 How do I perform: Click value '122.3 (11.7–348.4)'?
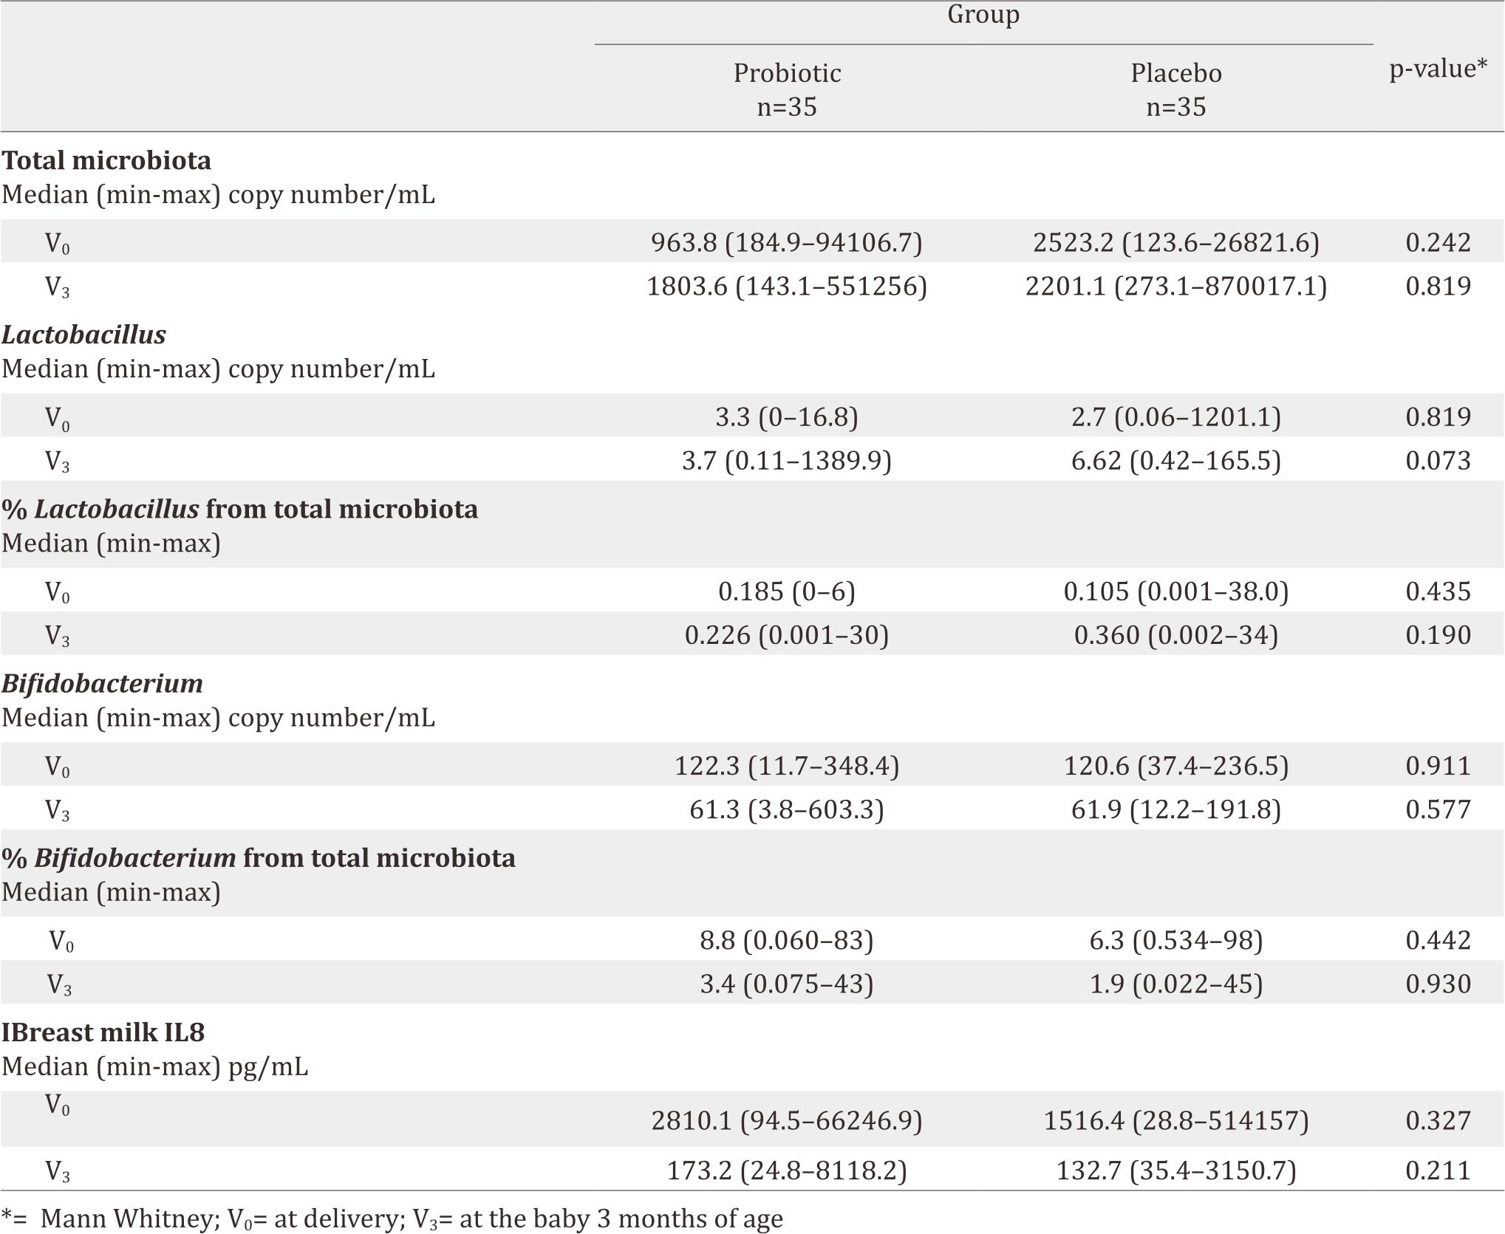pyautogui.click(x=787, y=766)
